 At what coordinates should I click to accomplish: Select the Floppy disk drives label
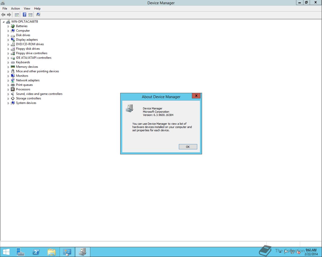pos(28,49)
